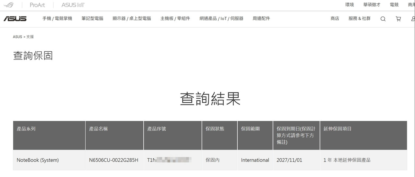Click the ASUS breadcrumb link

pos(18,37)
